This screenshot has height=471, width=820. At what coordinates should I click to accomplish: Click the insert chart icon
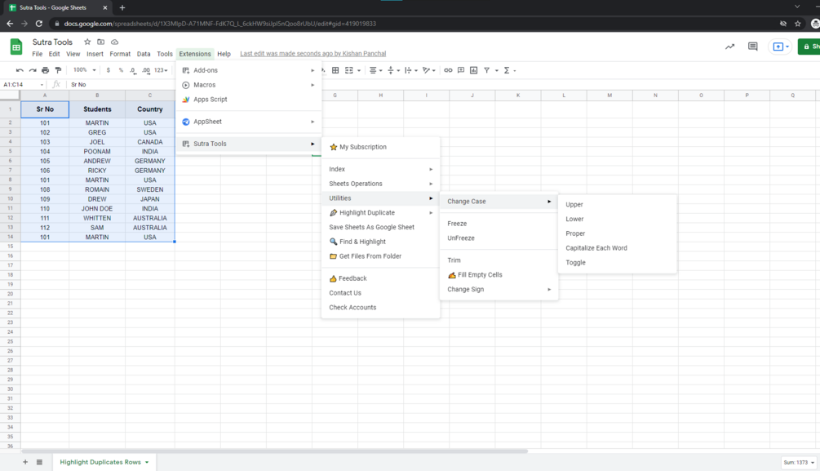coord(474,70)
